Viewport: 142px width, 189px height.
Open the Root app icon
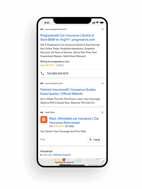(44, 119)
